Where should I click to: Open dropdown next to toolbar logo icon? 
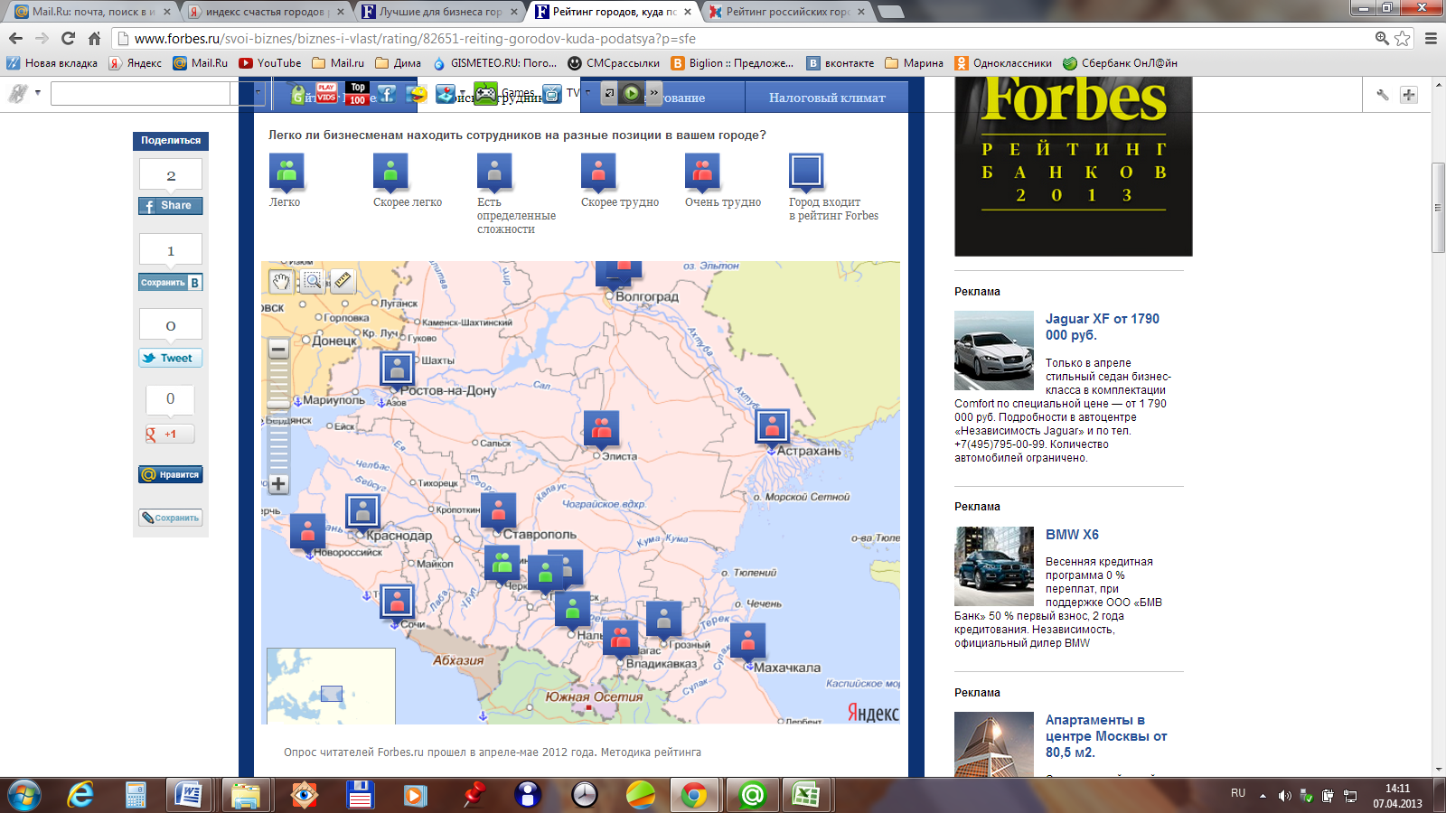coord(38,93)
